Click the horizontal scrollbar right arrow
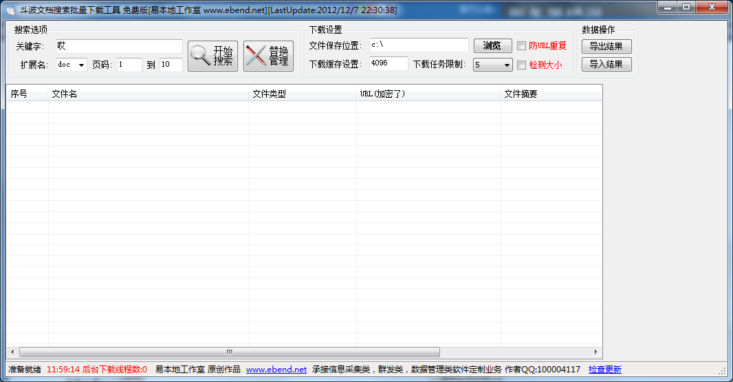This screenshot has width=733, height=382. click(597, 352)
